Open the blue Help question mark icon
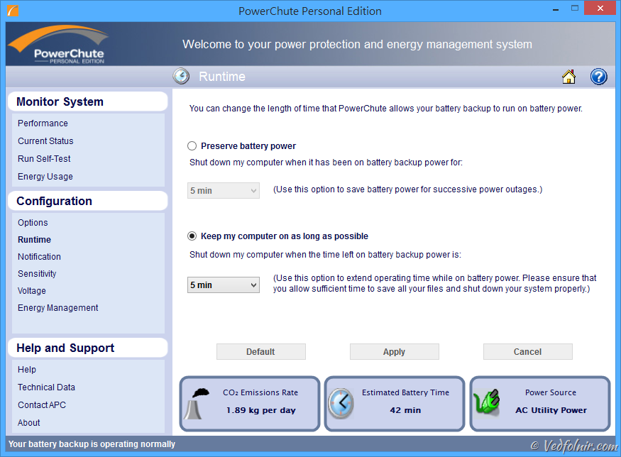The image size is (621, 457). coord(598,77)
